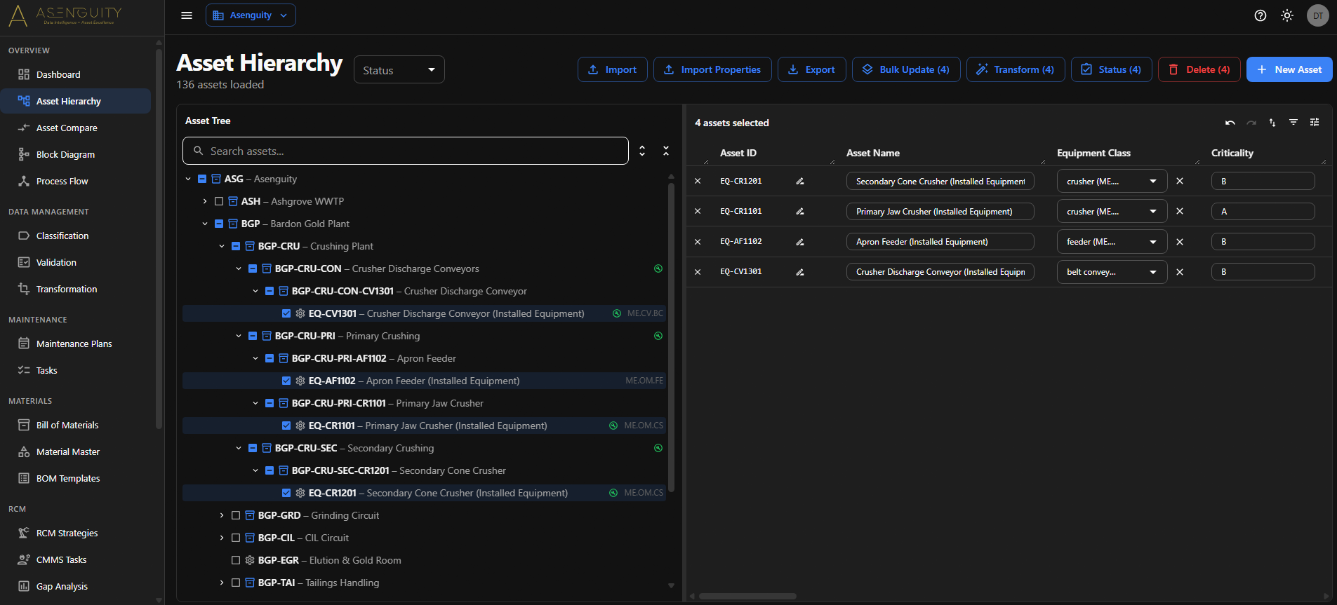Image resolution: width=1337 pixels, height=605 pixels.
Task: Click gear icon of EQ-CV1301 tree item
Action: (300, 313)
